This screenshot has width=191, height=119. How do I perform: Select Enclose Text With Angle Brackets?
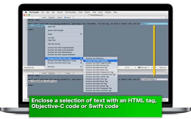tap(64, 48)
